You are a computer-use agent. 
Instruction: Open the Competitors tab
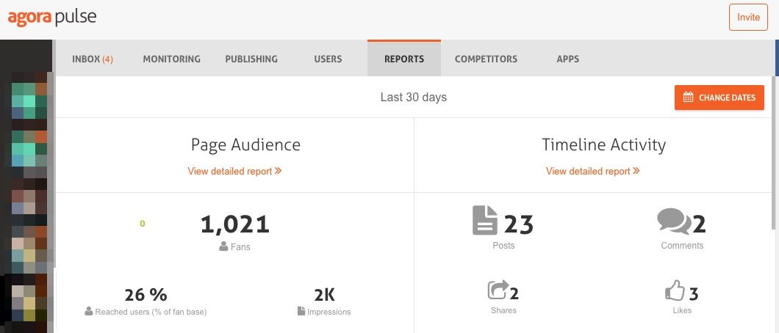point(486,59)
